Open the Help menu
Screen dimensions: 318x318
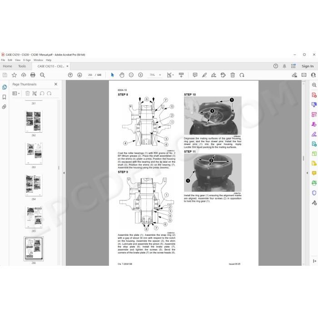pyautogui.click(x=49, y=60)
